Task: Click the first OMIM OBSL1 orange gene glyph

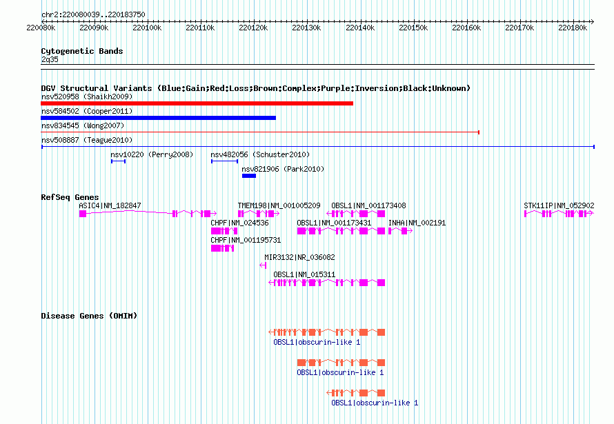Action: (x=327, y=332)
